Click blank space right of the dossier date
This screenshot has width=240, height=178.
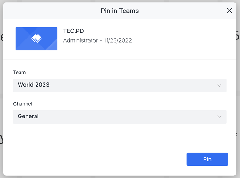(x=179, y=40)
